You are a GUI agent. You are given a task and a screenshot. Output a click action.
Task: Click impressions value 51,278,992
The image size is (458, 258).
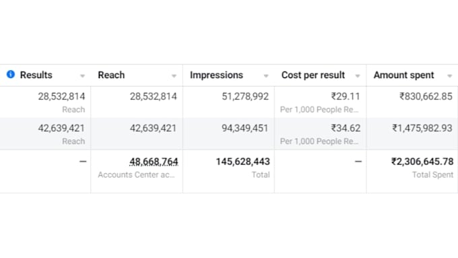click(x=245, y=96)
